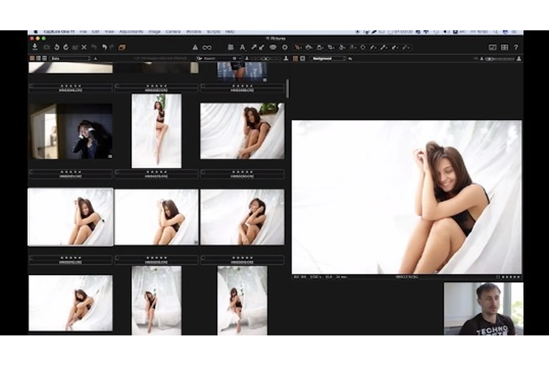Open the Background layer dropdown
This screenshot has height=366, width=549.
tap(328, 59)
